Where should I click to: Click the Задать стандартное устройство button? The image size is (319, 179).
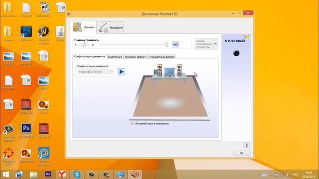click(204, 44)
